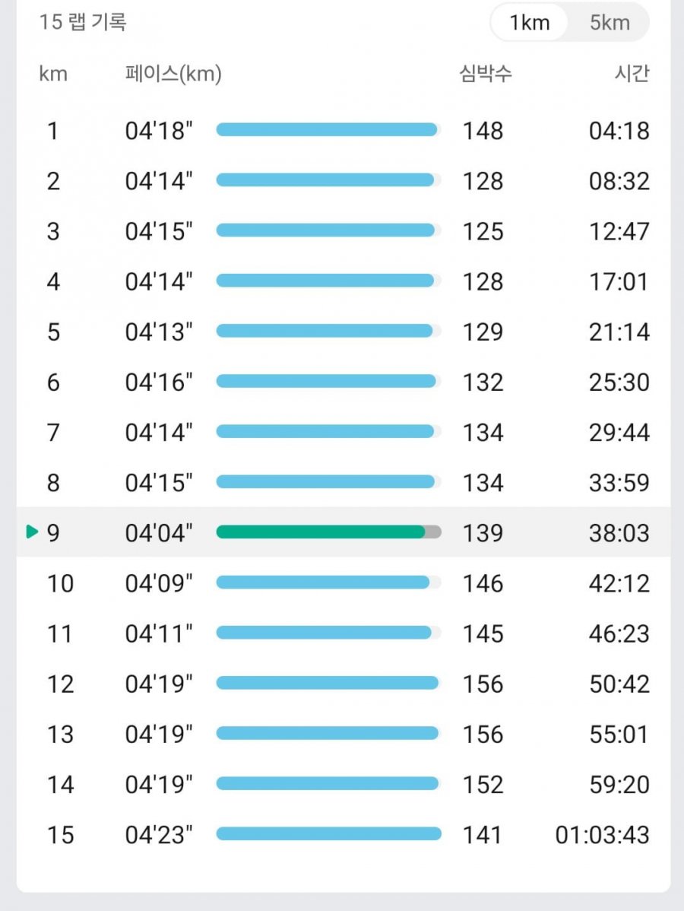The image size is (684, 911).
Task: Tap the lap 14 cumulative time 59:20
Action: 619,784
